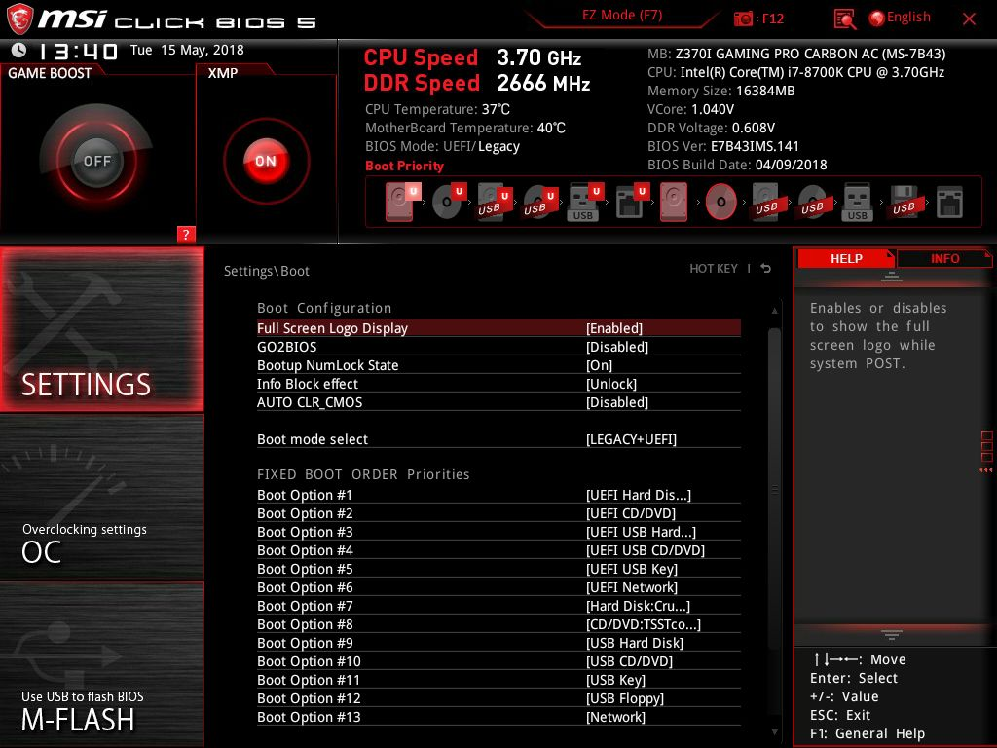This screenshot has width=997, height=748.
Task: Toggle Full Screen Logo Display [Enabled]
Action: click(x=498, y=328)
